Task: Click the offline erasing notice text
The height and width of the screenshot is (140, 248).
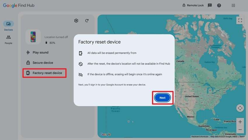Action: (x=125, y=74)
